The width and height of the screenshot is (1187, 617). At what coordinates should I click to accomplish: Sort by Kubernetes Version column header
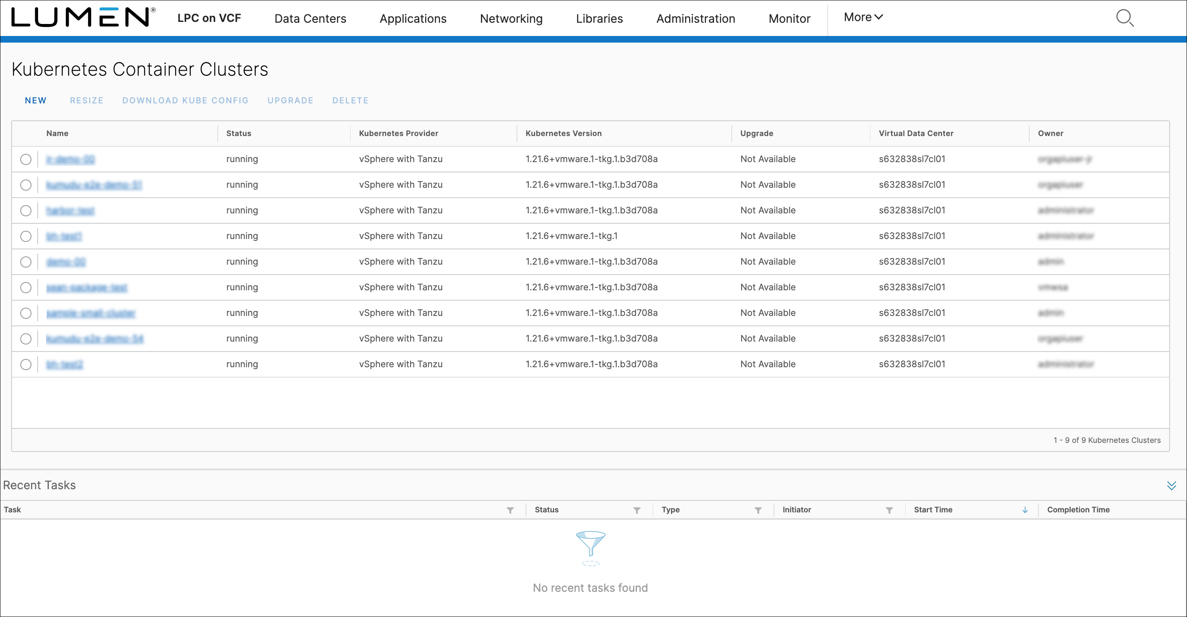point(564,134)
